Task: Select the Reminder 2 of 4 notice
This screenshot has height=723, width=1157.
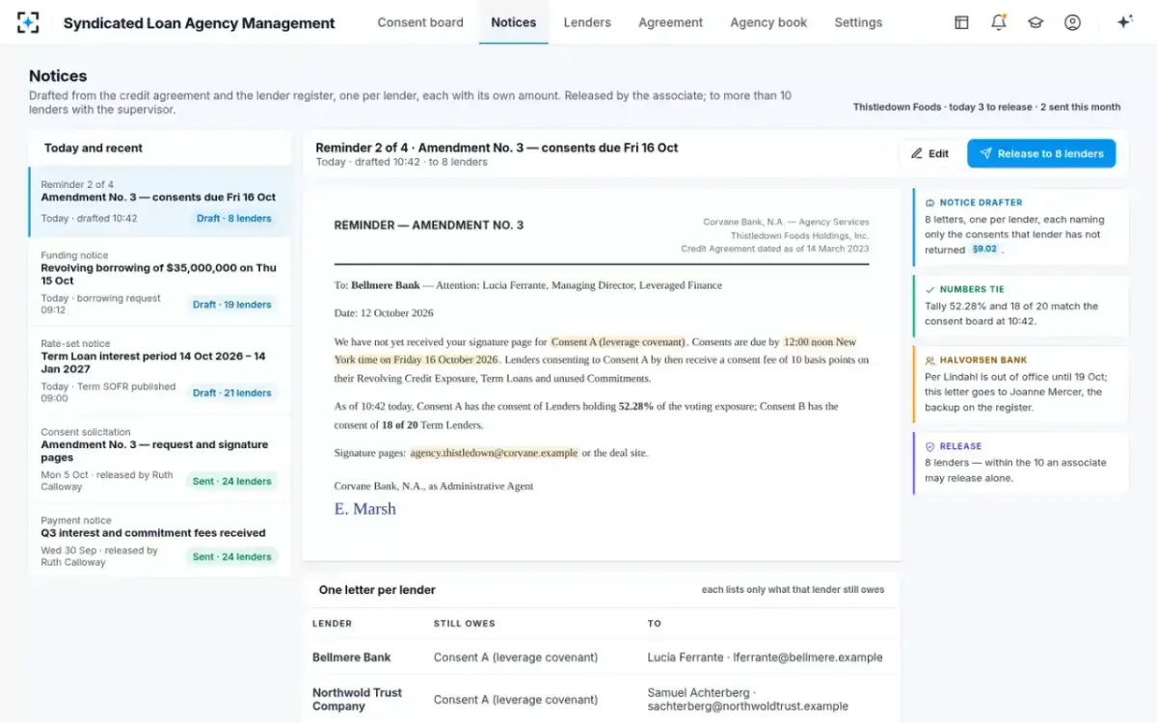Action: pyautogui.click(x=160, y=201)
